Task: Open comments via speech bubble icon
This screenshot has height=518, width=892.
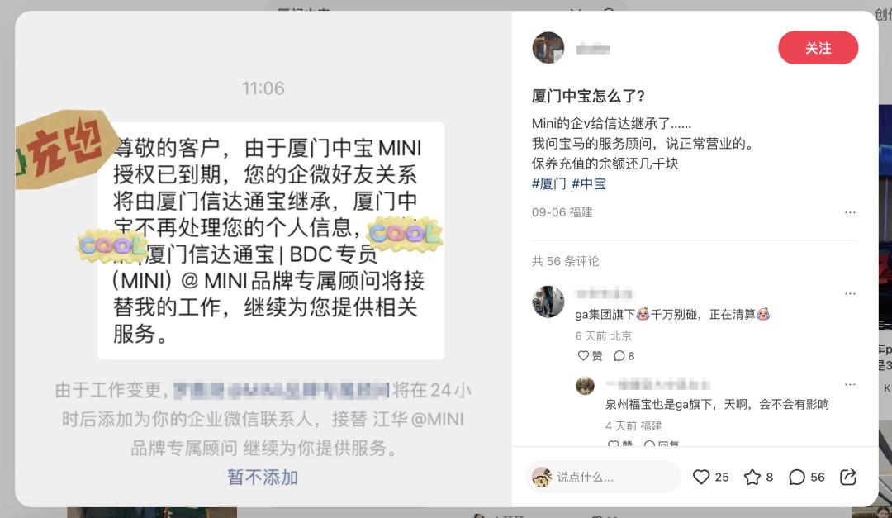Action: click(x=796, y=477)
